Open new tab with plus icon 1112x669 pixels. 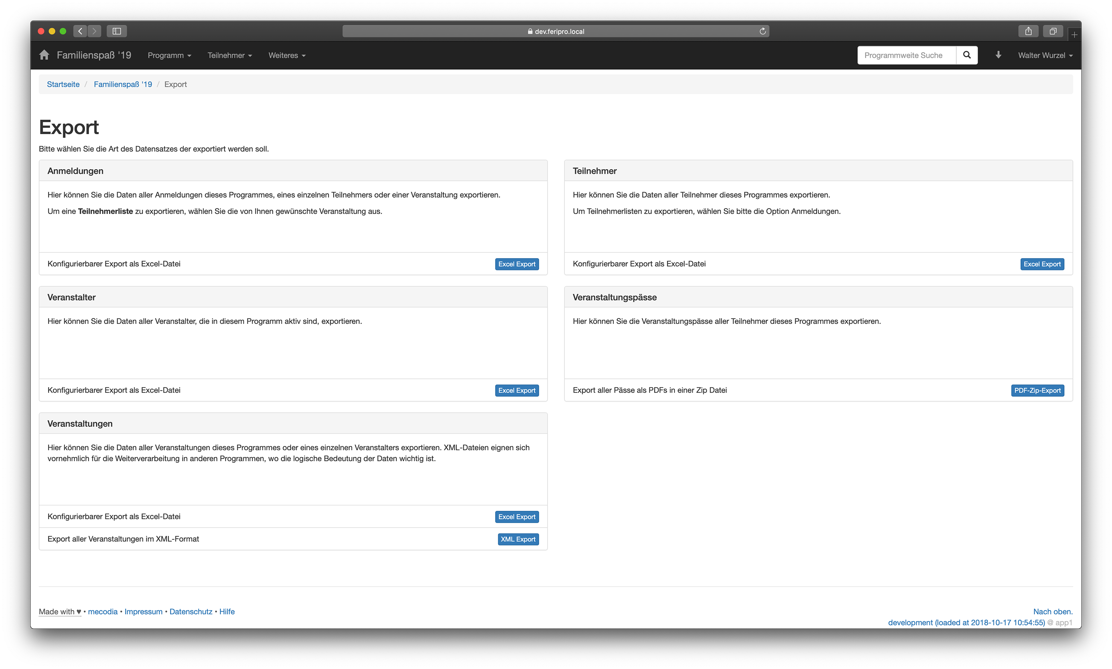[1074, 35]
